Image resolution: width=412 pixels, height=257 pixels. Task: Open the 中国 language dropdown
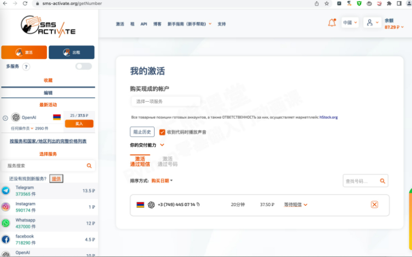tap(350, 22)
